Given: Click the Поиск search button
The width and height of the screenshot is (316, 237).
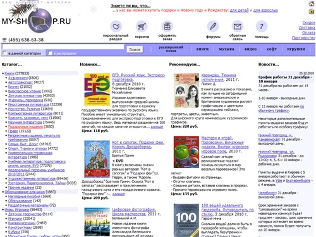Looking at the screenshot, I should click(135, 49).
